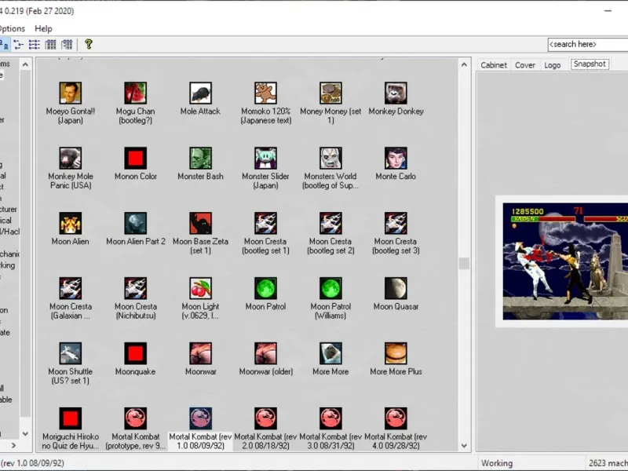
Task: Switch to the Cabinet tab
Action: click(x=494, y=65)
